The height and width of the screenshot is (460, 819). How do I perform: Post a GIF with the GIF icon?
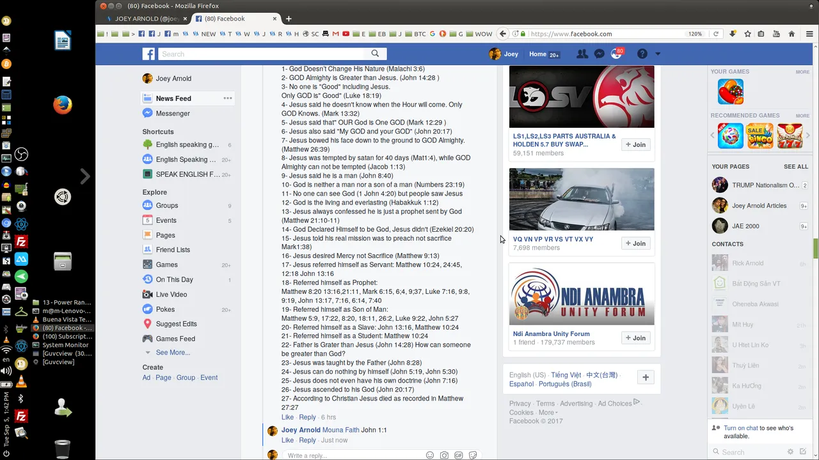pos(459,456)
